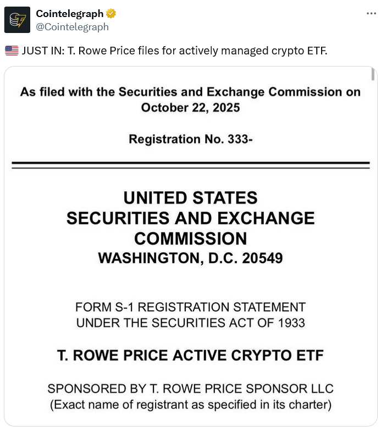Open the Cointelegraph display name link
The image size is (381, 431).
pos(69,14)
